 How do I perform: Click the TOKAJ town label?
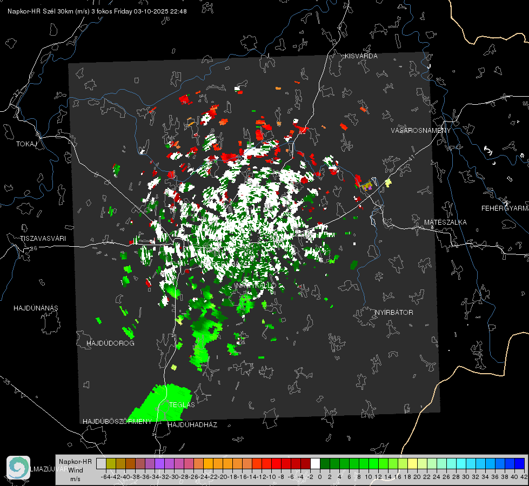pyautogui.click(x=26, y=144)
